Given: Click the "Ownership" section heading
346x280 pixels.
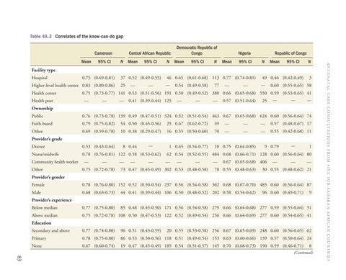Looking at the screenshot, I should (43, 109).
